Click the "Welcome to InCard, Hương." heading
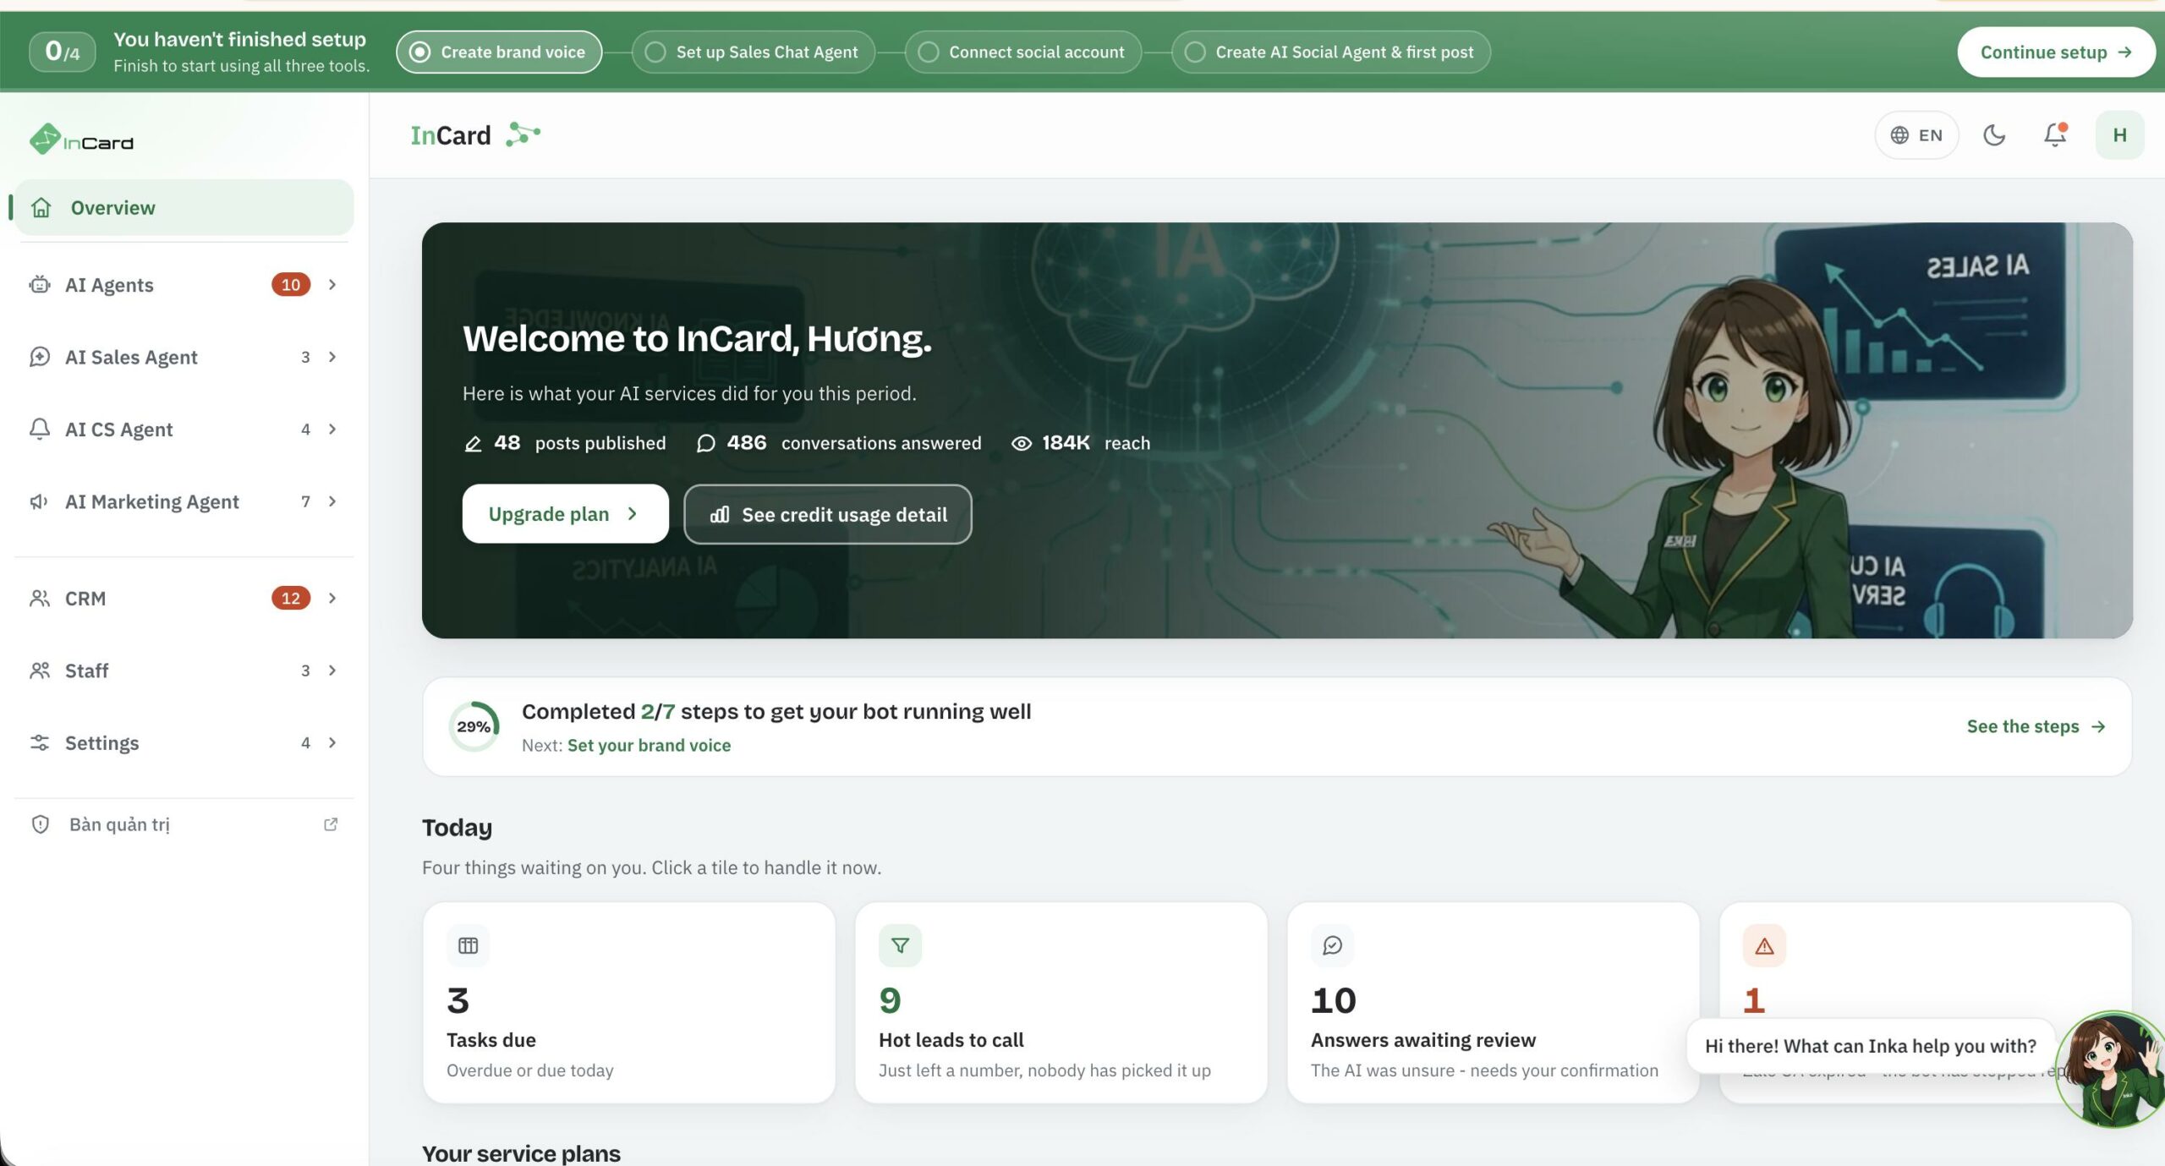 [697, 338]
